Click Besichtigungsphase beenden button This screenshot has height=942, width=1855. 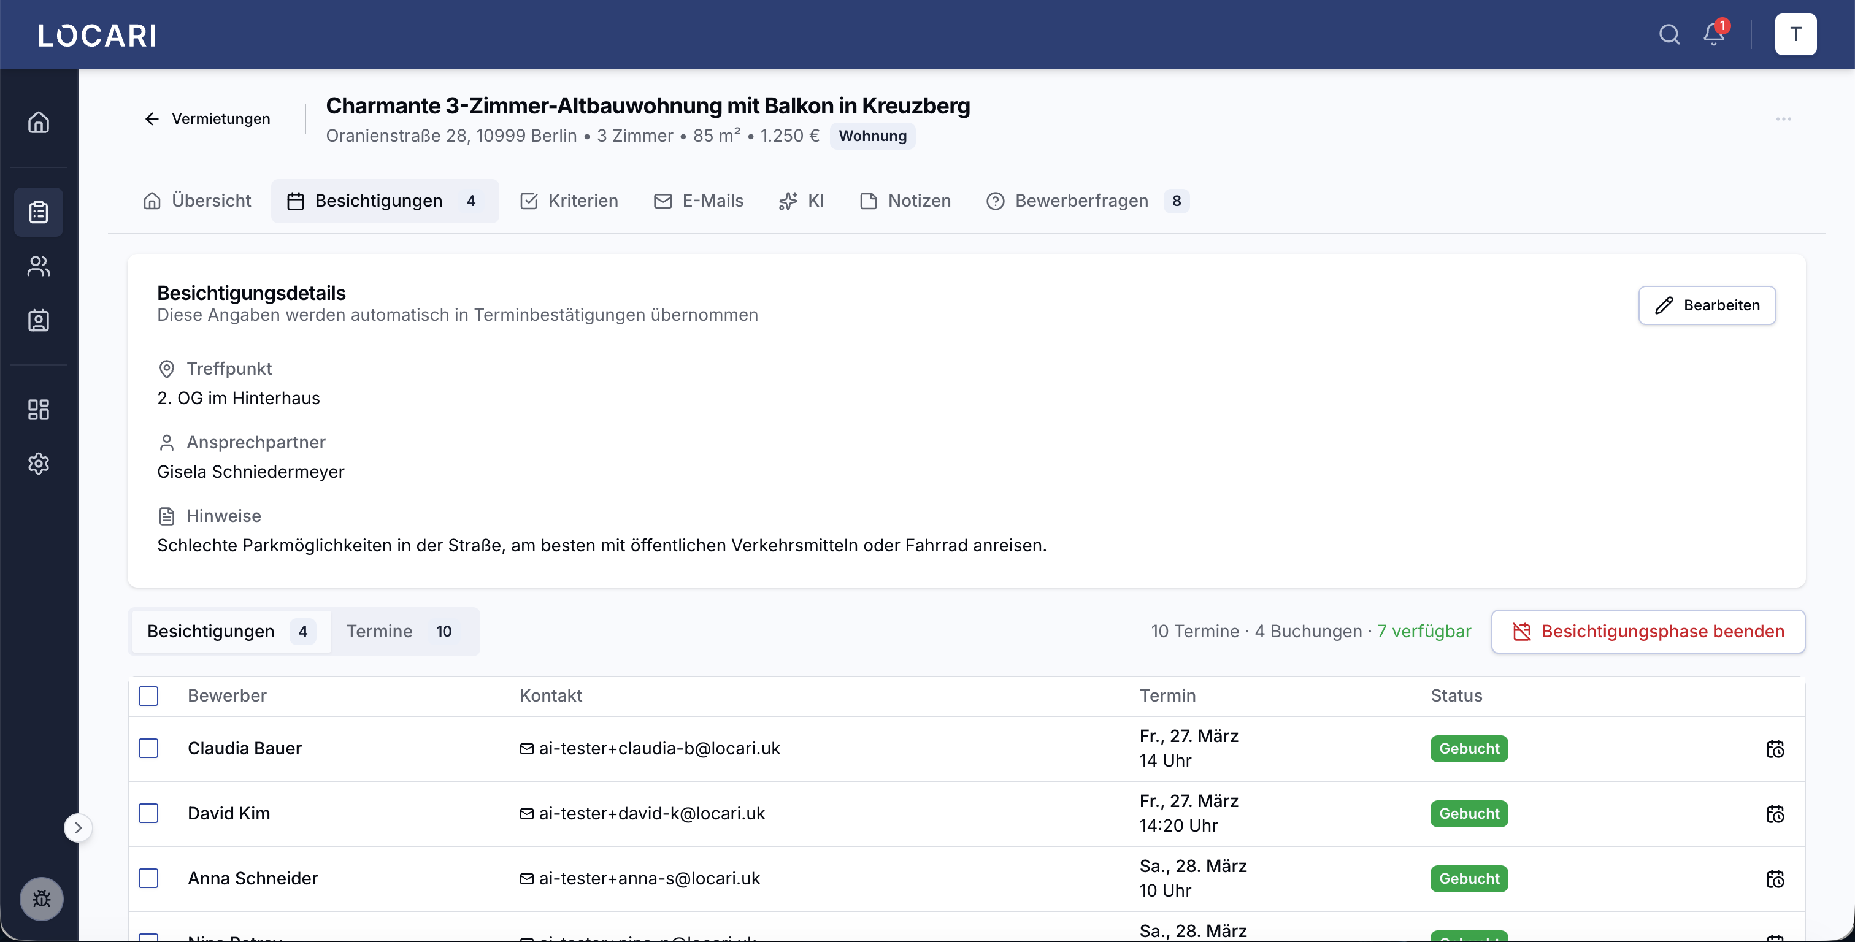(x=1648, y=632)
